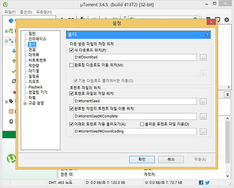Screen dimensions: 234x188
Task: Click the DHT: 463 노드 status entry
Action: (60, 182)
